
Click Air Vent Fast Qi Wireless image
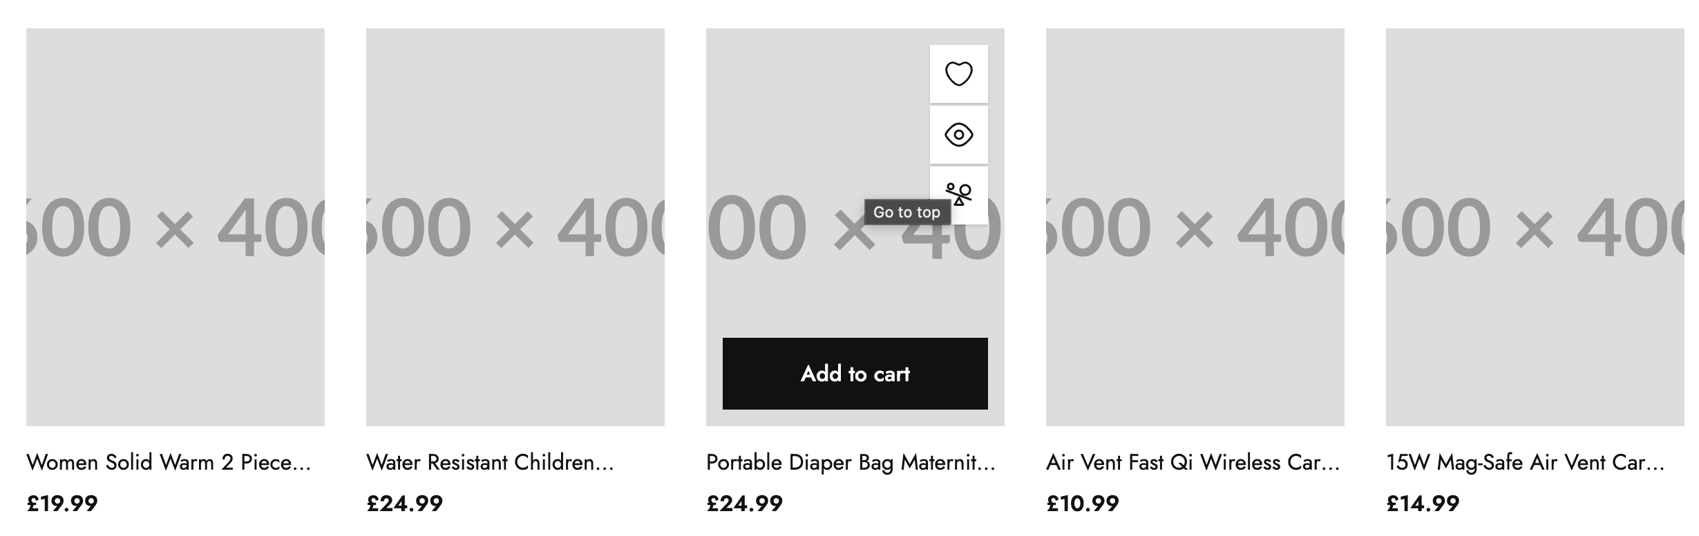[1195, 227]
